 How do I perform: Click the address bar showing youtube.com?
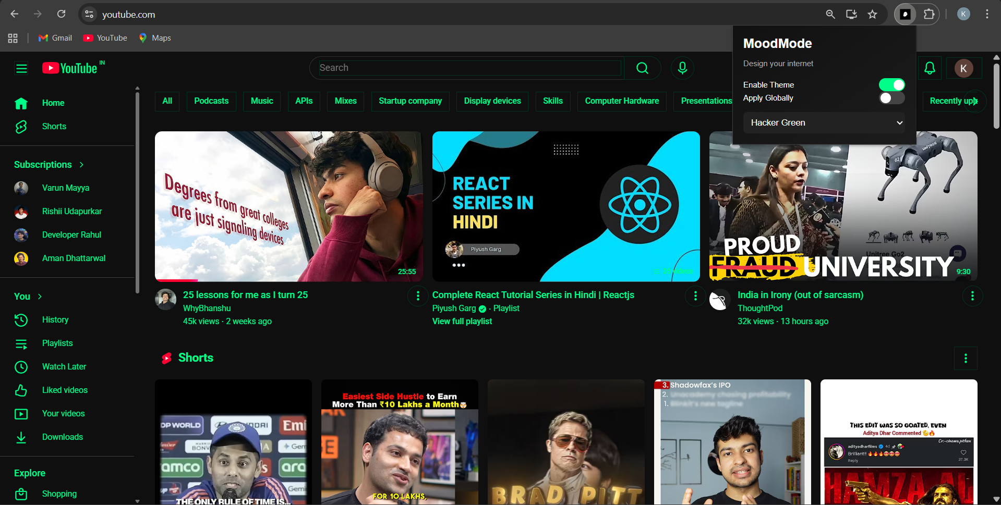tap(459, 15)
